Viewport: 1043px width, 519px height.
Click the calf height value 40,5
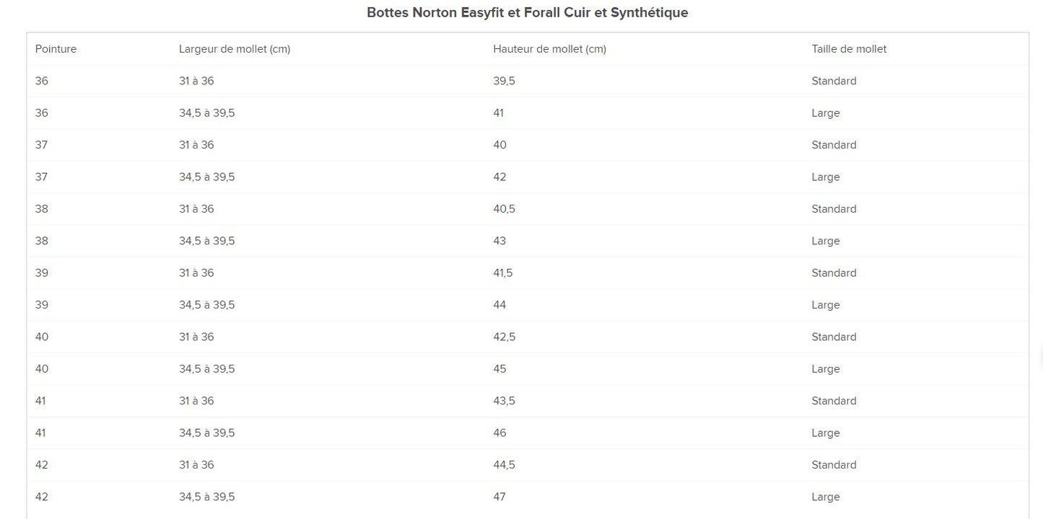[504, 209]
